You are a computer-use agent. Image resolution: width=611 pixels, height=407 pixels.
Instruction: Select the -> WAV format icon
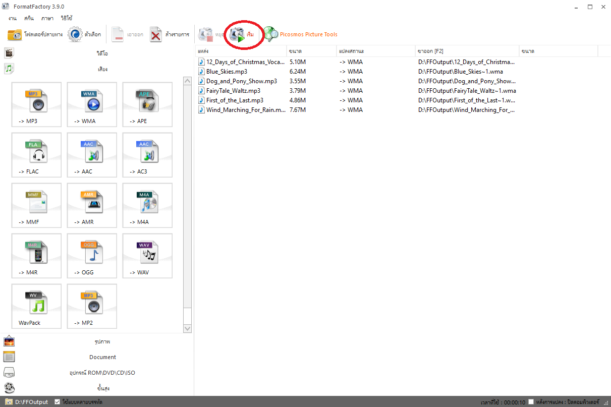pos(147,256)
